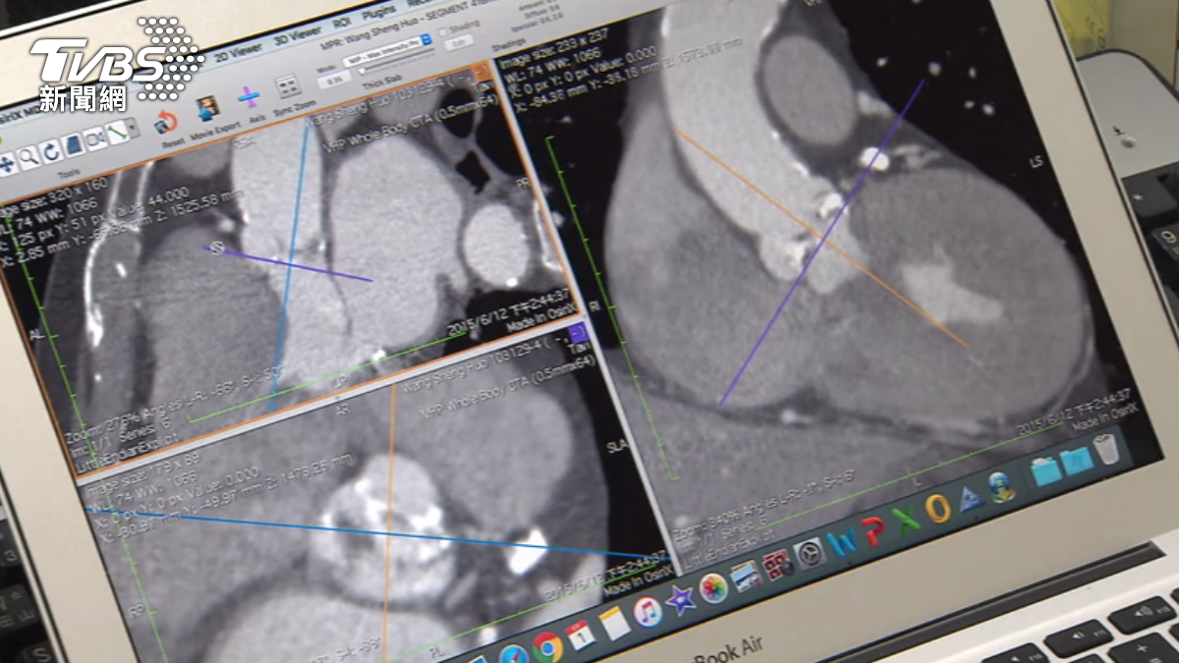Toggle the Shading checkbox
Screen dimensions: 1179x663
click(443, 31)
